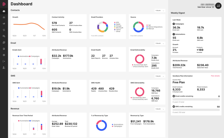224x138 pixels.
Task: Toggle Apple legend in Email Providers
Action: tap(117, 24)
